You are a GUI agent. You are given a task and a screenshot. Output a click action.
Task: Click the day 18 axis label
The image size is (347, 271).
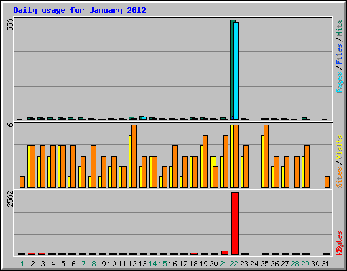pos(193,264)
